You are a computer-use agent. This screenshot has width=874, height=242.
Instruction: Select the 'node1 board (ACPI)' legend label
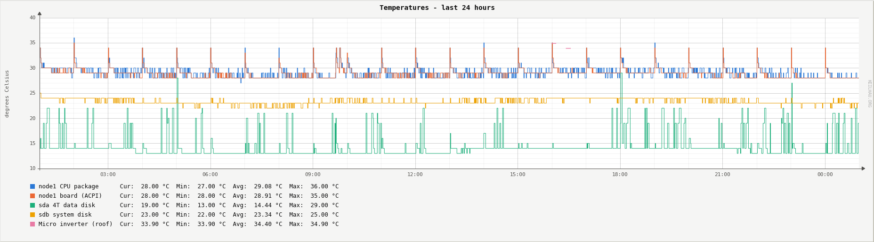pyautogui.click(x=70, y=196)
